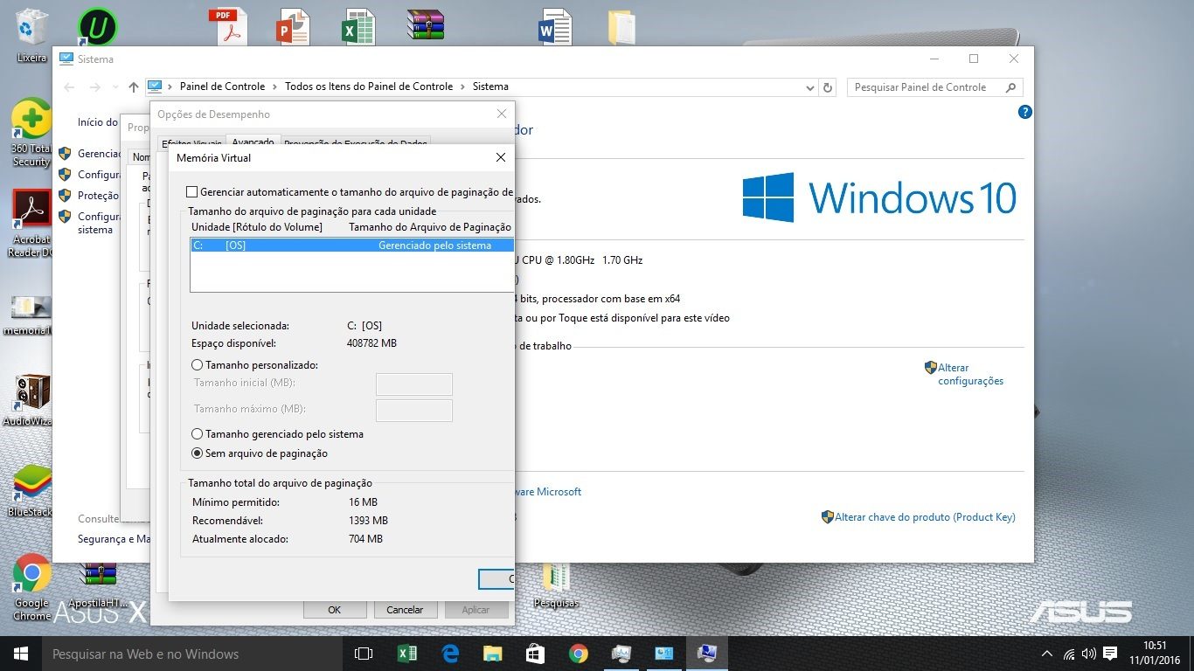
Task: Click the Pesquisar Painel de Controle search box
Action: [934, 87]
